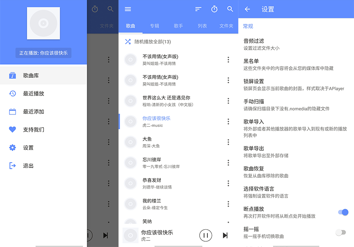The width and height of the screenshot is (354, 247).
Task: Click the now-playing thumbnail in player bar
Action: (x=130, y=235)
